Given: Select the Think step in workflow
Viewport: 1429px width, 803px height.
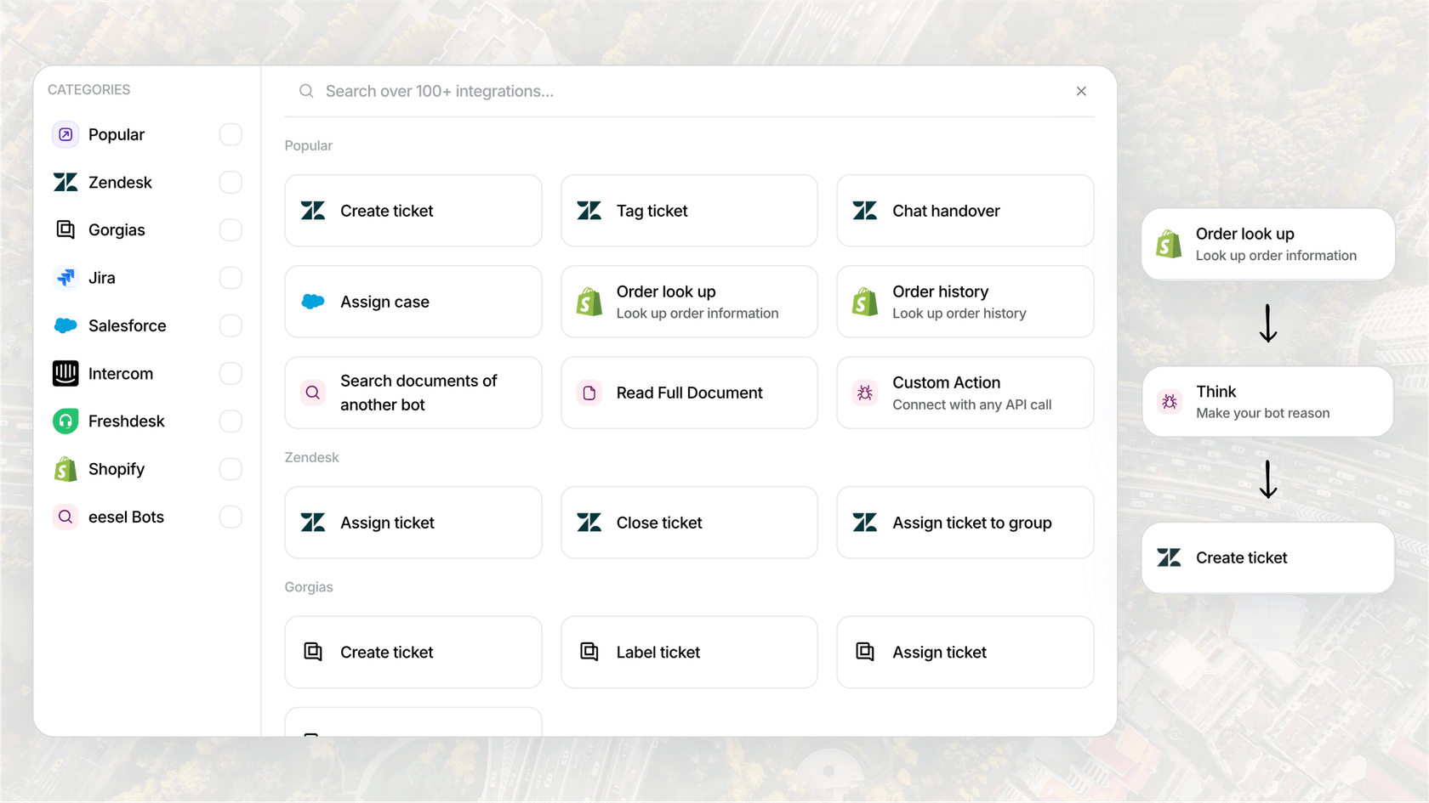Looking at the screenshot, I should (x=1267, y=402).
